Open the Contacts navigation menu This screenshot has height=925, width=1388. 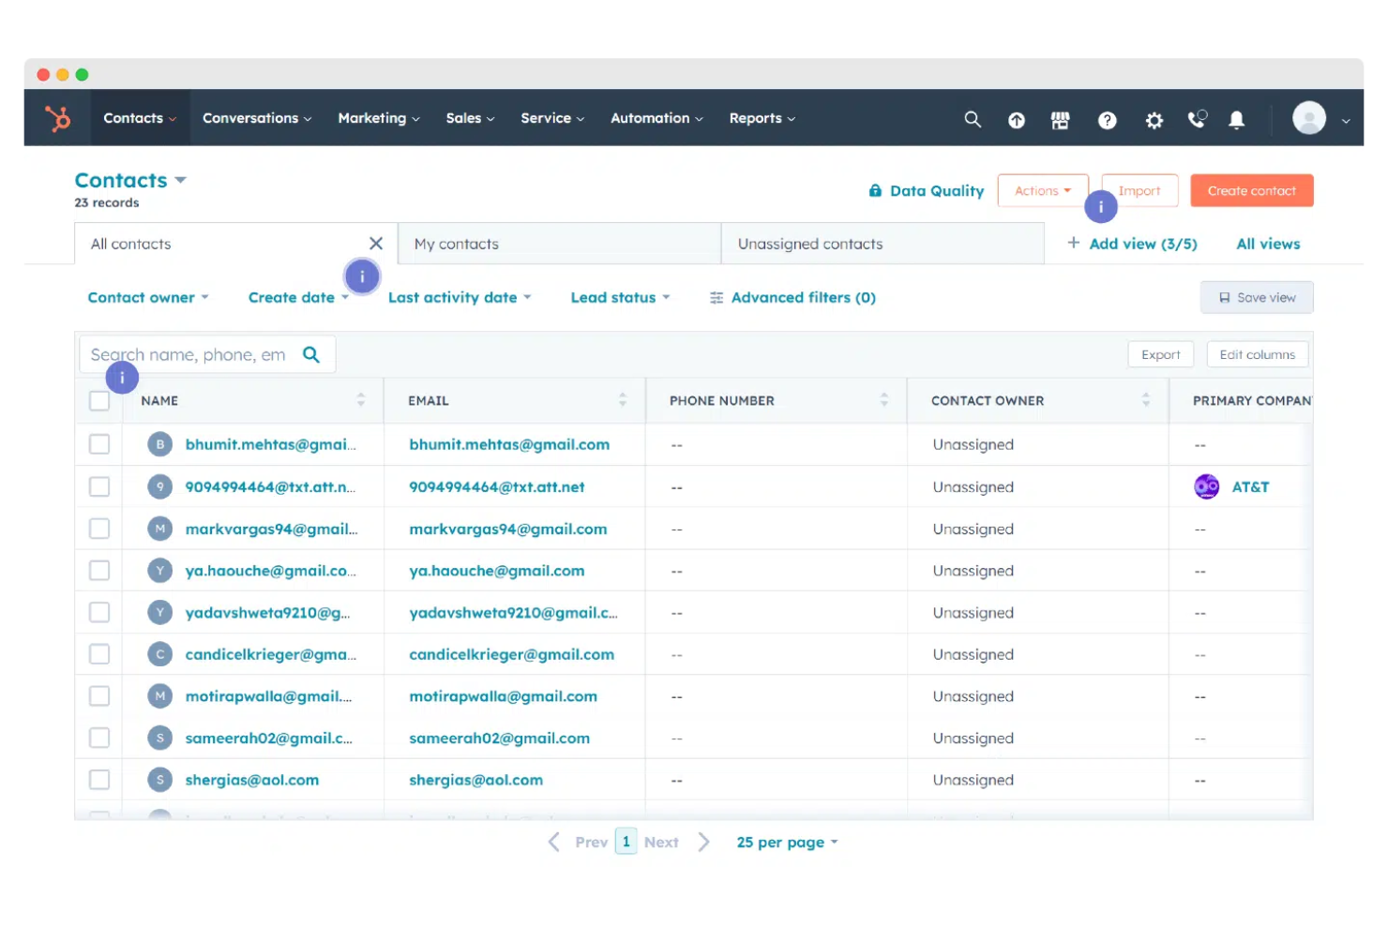pos(140,118)
